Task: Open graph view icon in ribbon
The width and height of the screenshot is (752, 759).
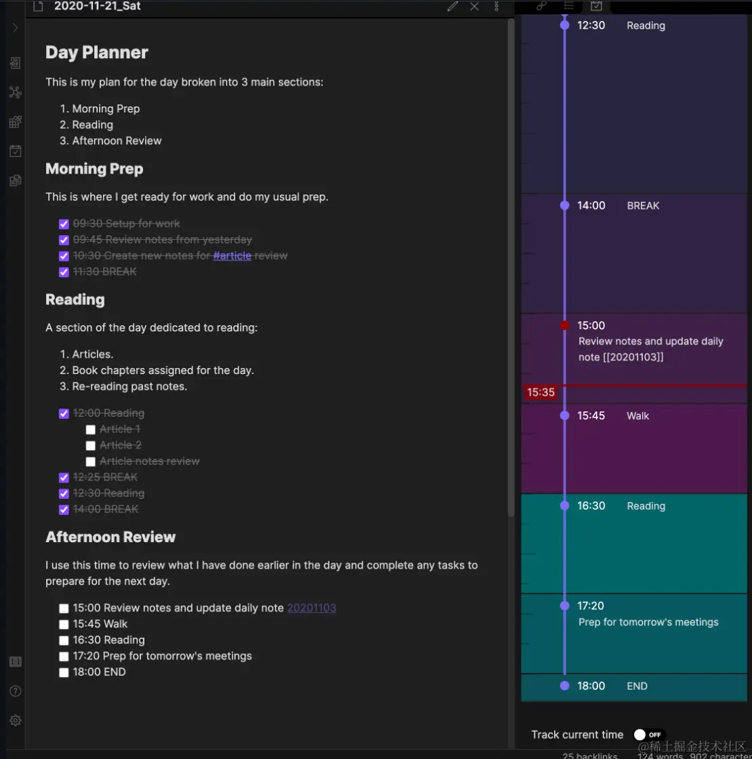Action: (x=15, y=92)
